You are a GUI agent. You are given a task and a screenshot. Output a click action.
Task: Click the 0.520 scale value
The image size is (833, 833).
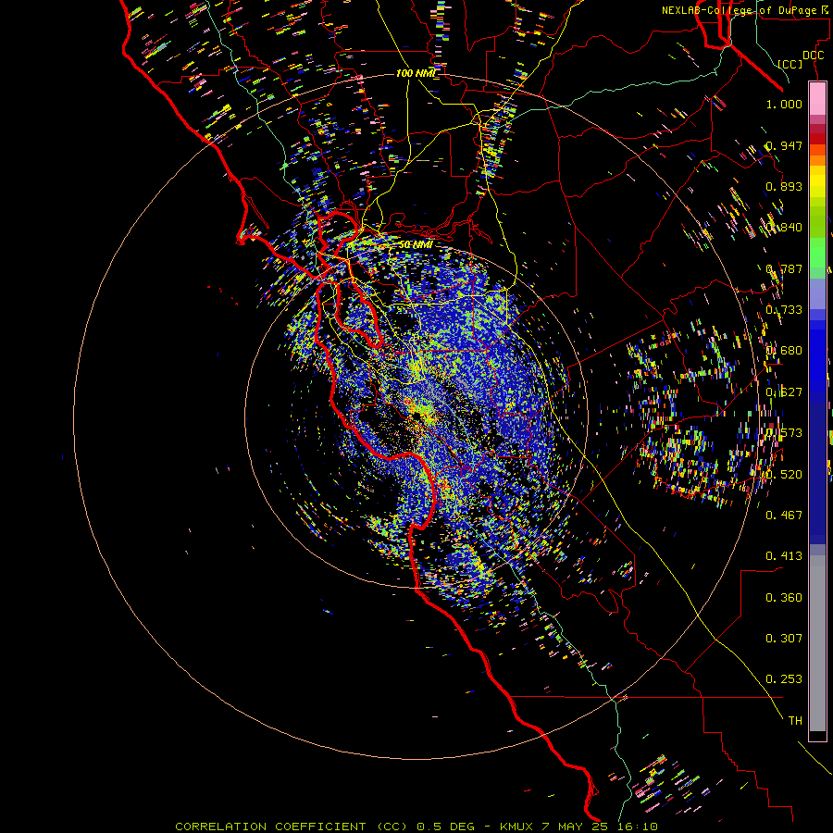784,475
